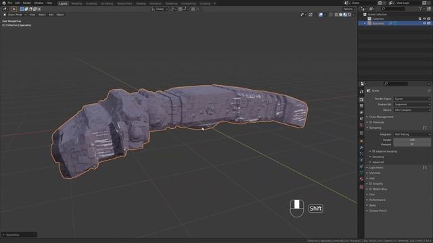
Task: Choose the Subtract selection mode icon
Action: pyautogui.click(x=30, y=9)
